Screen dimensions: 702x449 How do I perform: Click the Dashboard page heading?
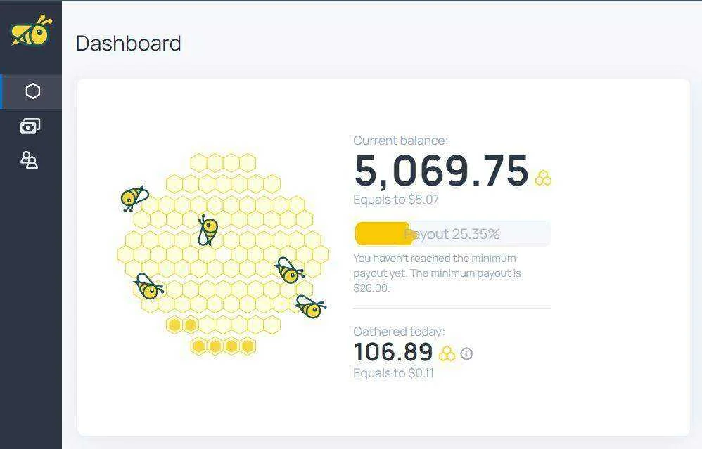[129, 44]
